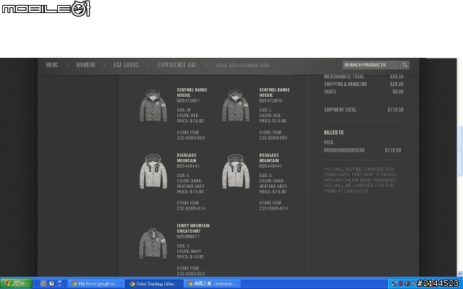
Task: Open the WOMENS navigation menu
Action: (x=86, y=65)
